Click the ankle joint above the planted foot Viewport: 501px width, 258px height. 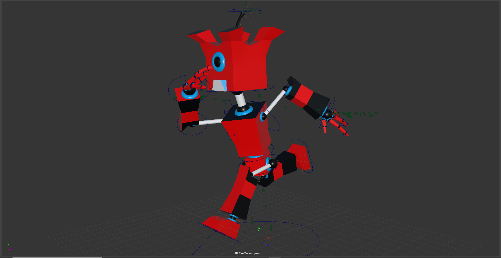(x=232, y=217)
